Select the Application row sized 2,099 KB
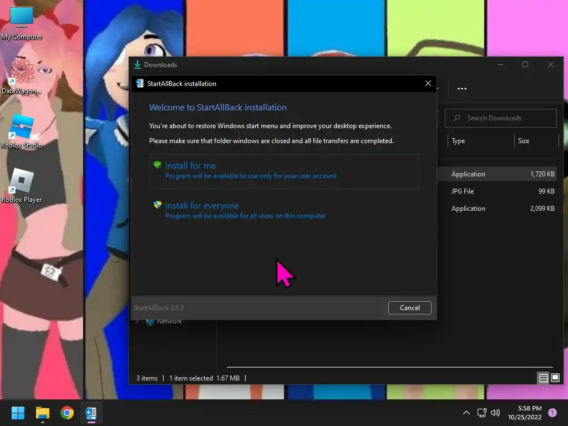The image size is (568, 426). pyautogui.click(x=498, y=209)
